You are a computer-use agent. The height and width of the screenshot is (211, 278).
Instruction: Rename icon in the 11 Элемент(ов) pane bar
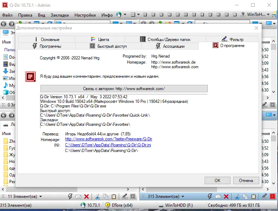(78, 197)
